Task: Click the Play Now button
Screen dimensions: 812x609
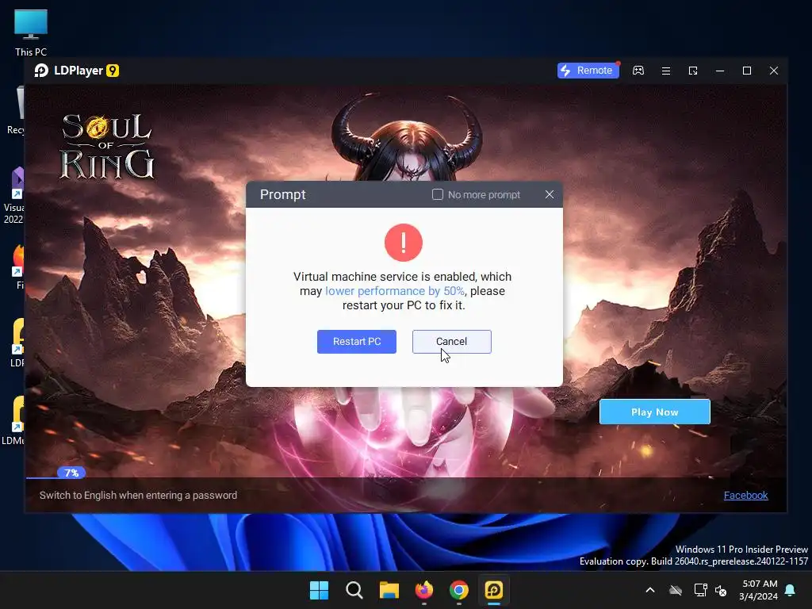Action: pos(654,412)
